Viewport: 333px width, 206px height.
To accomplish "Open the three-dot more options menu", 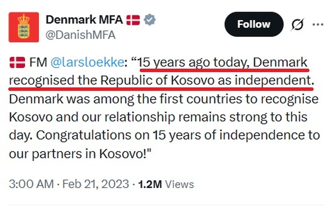I will tap(318, 24).
